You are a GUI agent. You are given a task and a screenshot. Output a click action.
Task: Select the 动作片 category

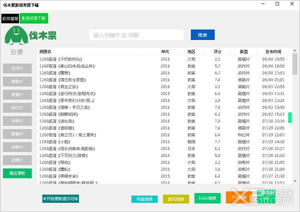click(x=17, y=68)
